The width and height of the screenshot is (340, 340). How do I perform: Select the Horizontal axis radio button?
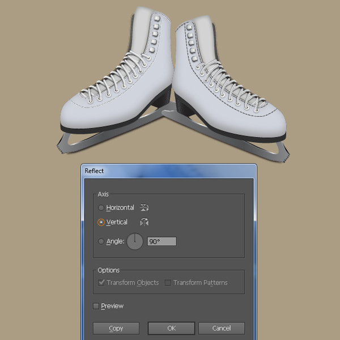101,208
